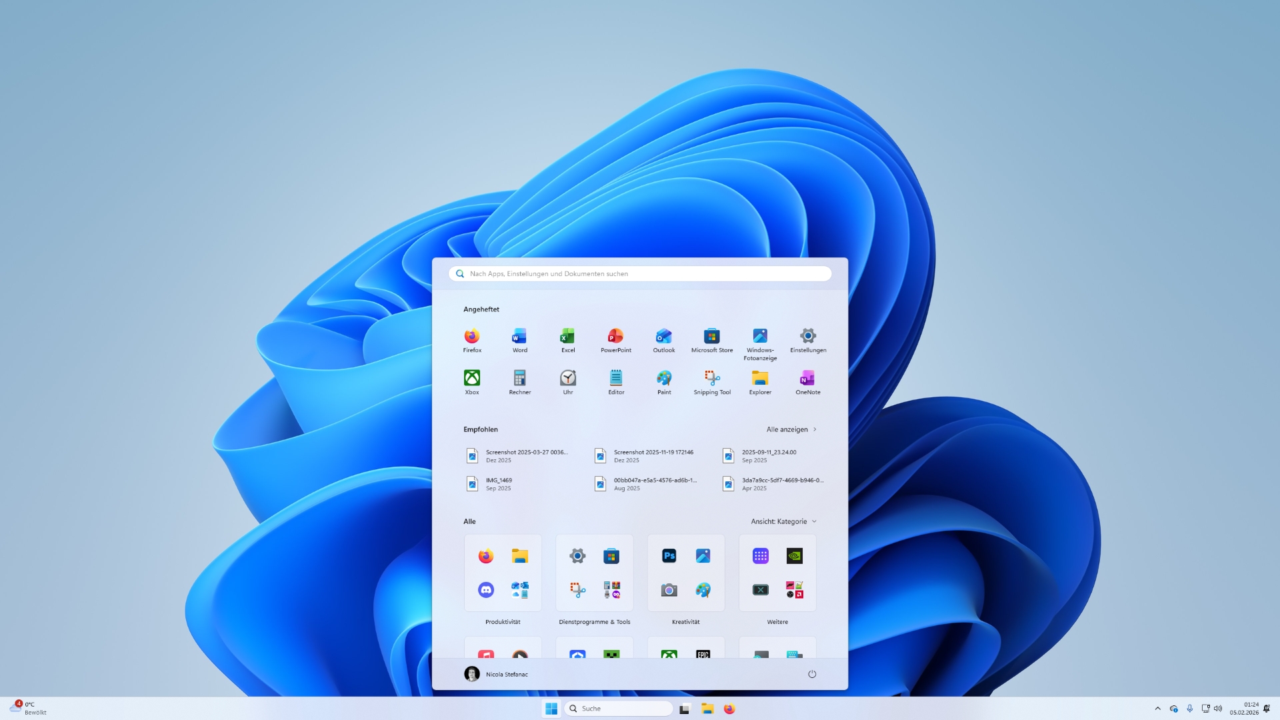Click the Start menu search field
This screenshot has height=720, width=1280.
click(640, 273)
